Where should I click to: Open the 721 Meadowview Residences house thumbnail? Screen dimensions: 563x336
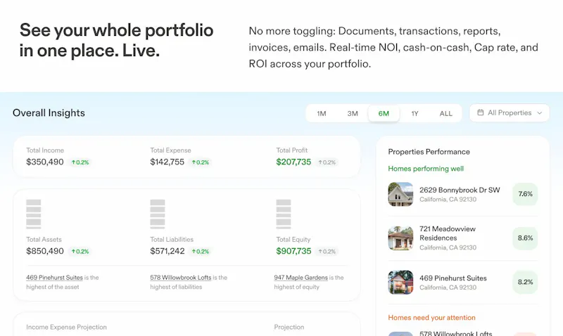(x=400, y=238)
